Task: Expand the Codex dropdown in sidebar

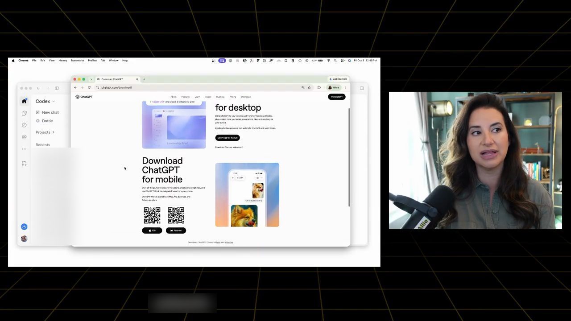Action: coord(46,101)
